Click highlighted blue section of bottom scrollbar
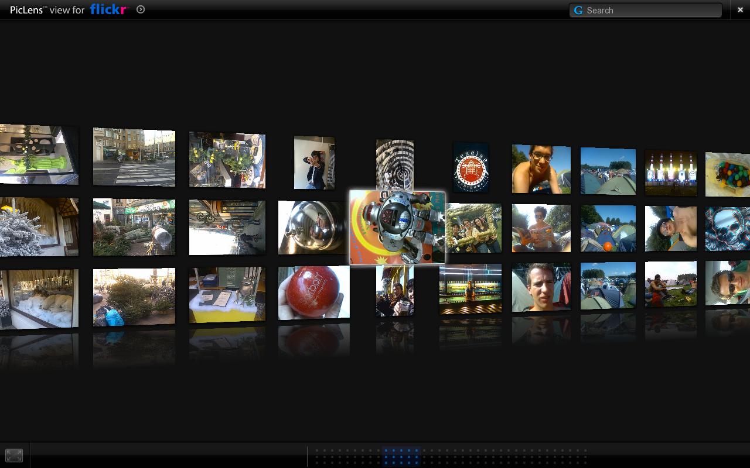 click(401, 456)
